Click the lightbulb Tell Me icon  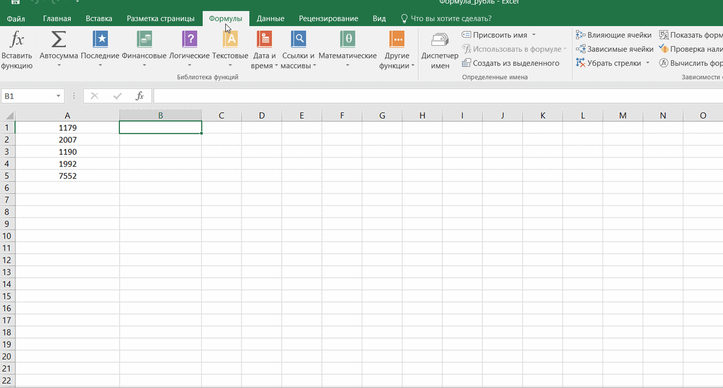[x=404, y=19]
